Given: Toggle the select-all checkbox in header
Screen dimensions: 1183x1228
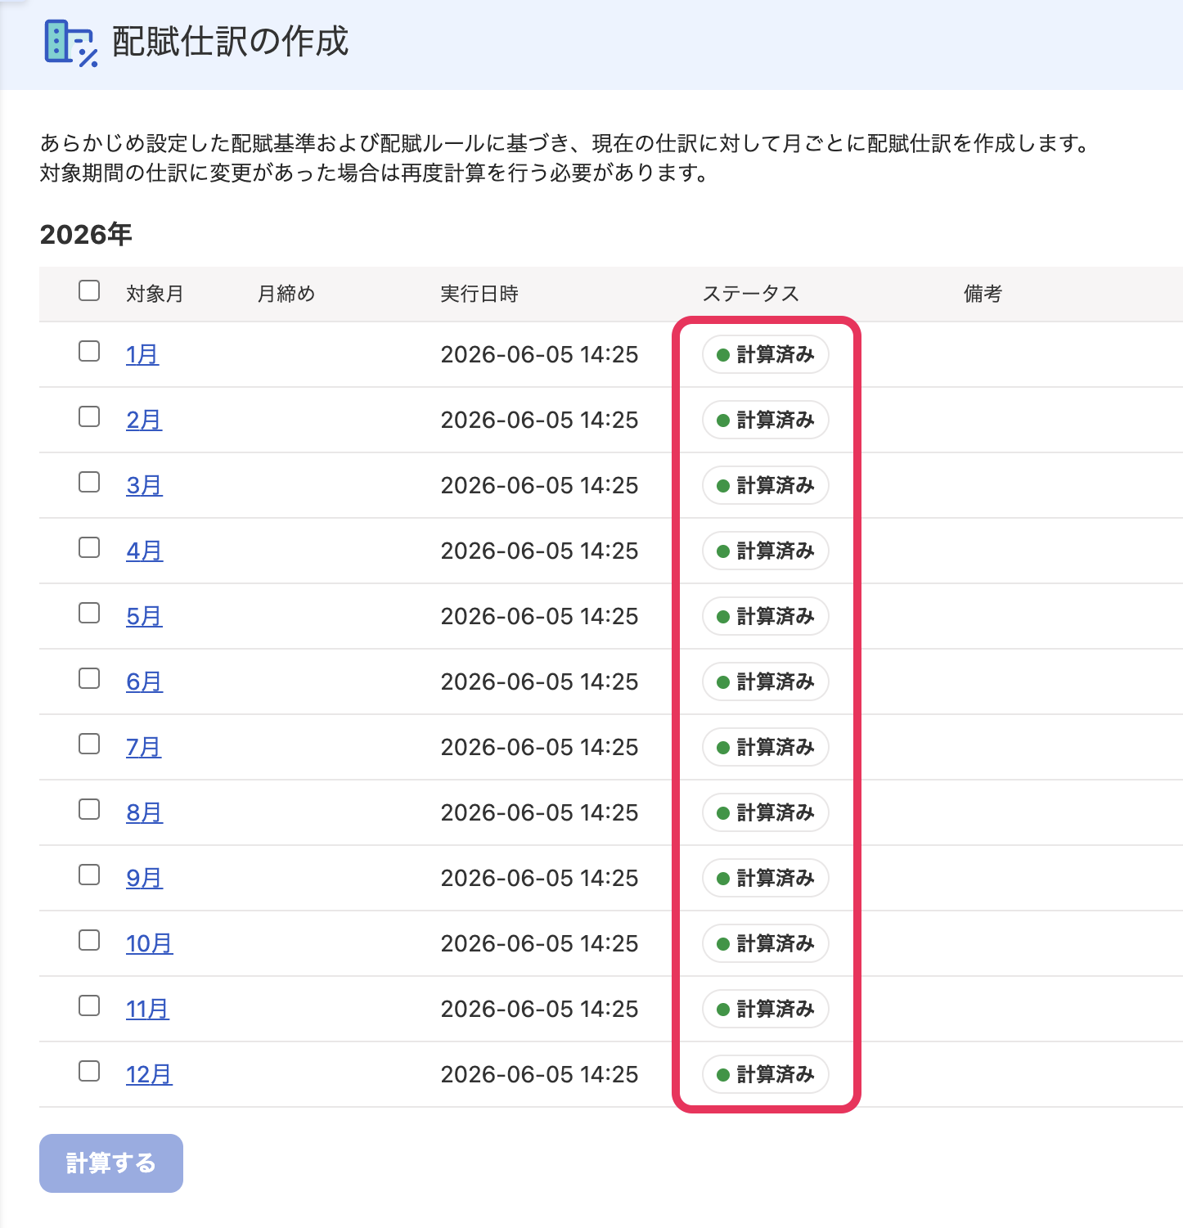Looking at the screenshot, I should [89, 290].
